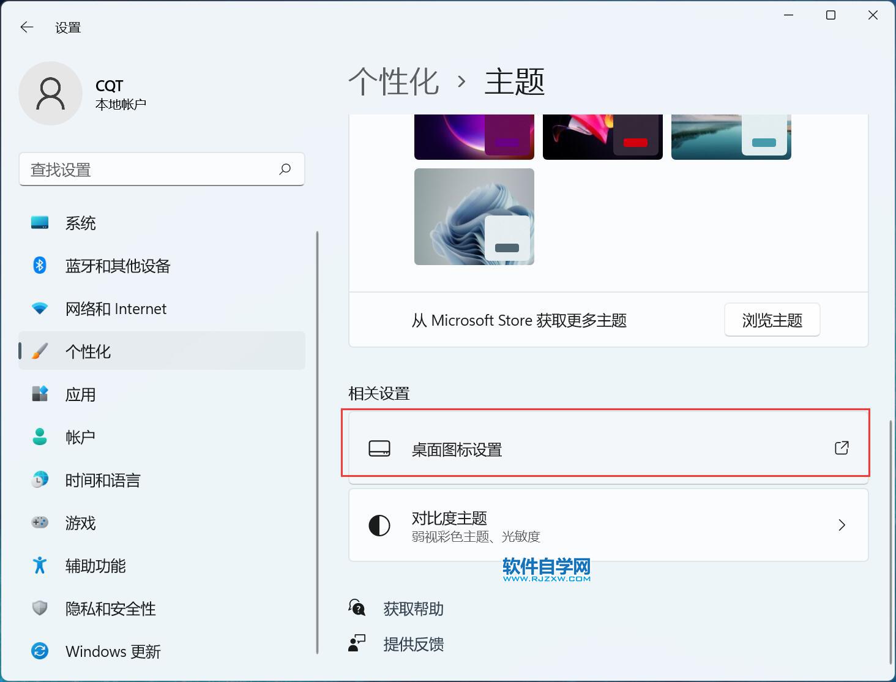Click the Privacy shield icon
Image resolution: width=896 pixels, height=682 pixels.
tap(40, 609)
